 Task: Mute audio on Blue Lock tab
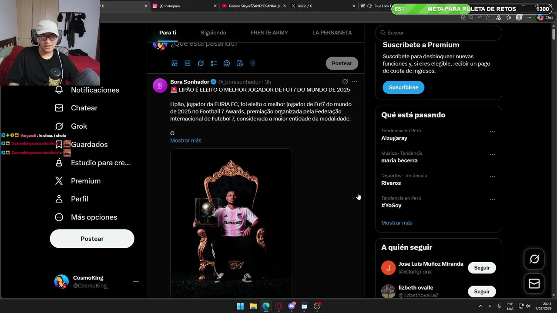(x=369, y=6)
